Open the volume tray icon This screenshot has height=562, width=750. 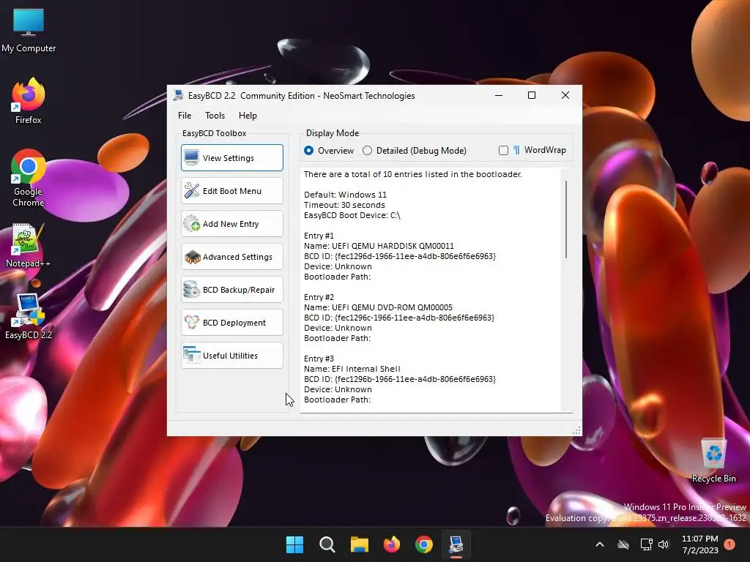click(664, 544)
